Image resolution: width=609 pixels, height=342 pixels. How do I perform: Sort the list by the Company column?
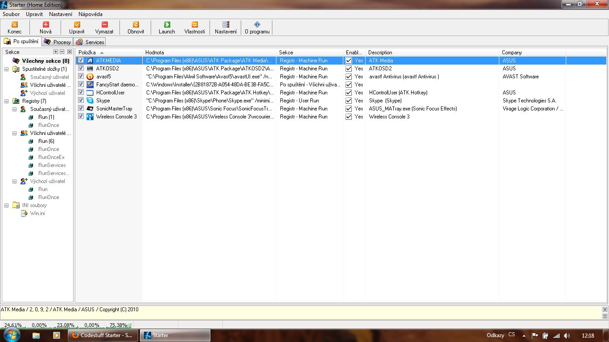[x=533, y=53]
